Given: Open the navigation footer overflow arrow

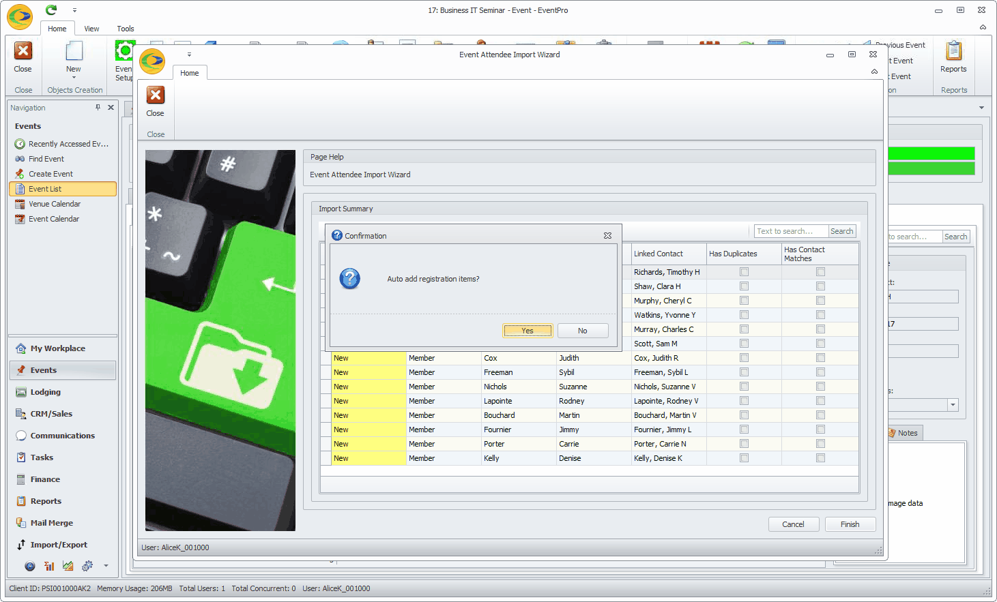Looking at the screenshot, I should (106, 566).
